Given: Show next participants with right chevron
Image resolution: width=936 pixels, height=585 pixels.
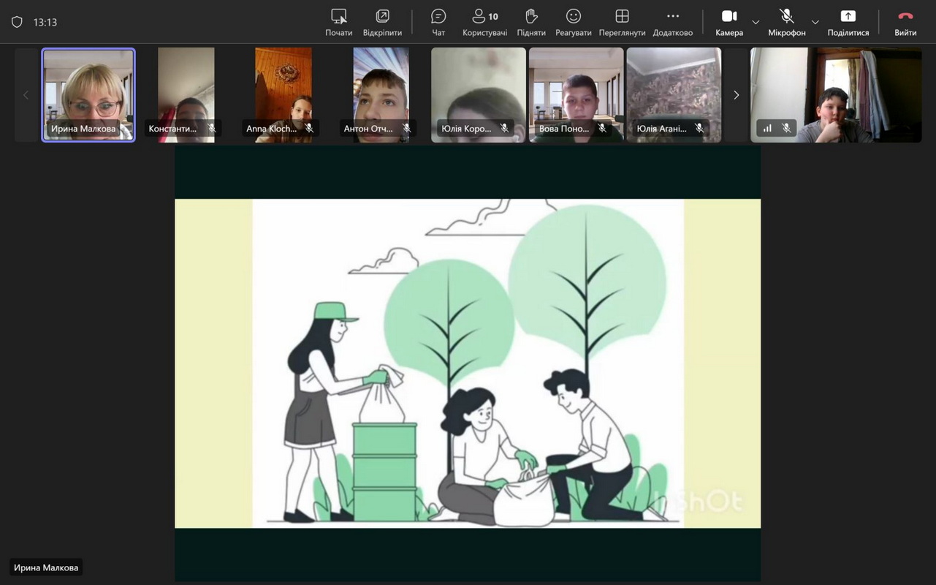Looking at the screenshot, I should coord(736,95).
